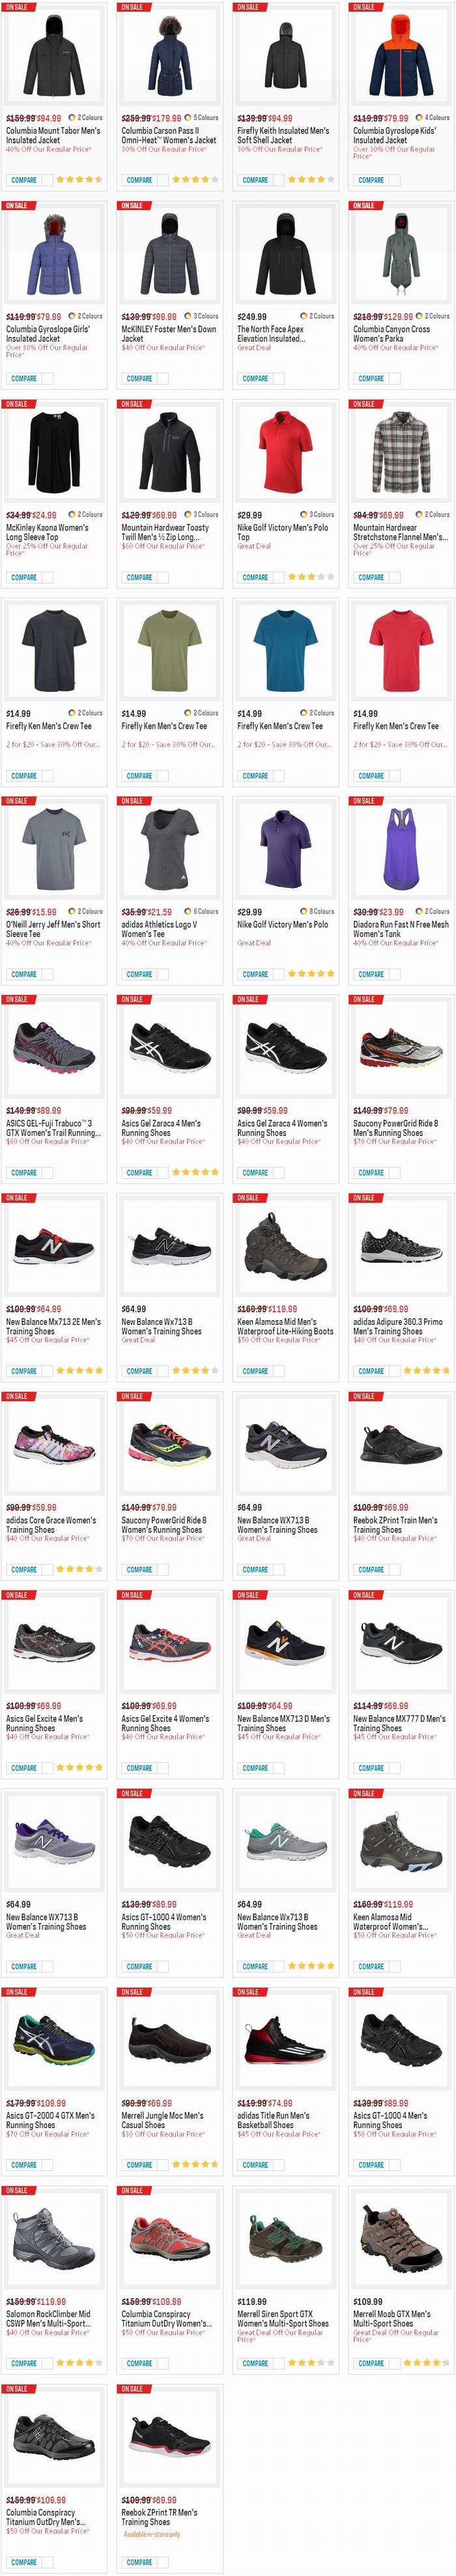Tick Compare for Reebok ZPrint TR Men's shoes
This screenshot has width=456, height=2576.
[x=139, y=2561]
